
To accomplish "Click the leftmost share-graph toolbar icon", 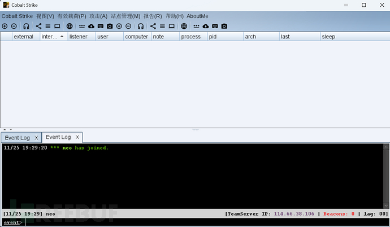I will point(38,26).
